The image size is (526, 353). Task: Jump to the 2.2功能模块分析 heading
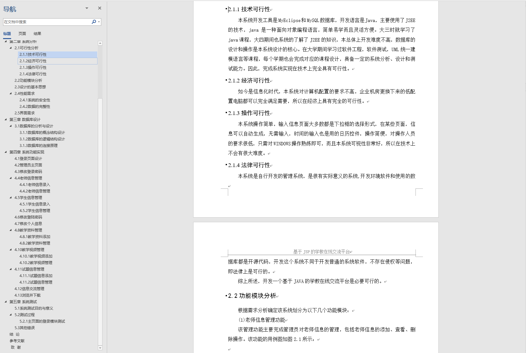(x=28, y=80)
